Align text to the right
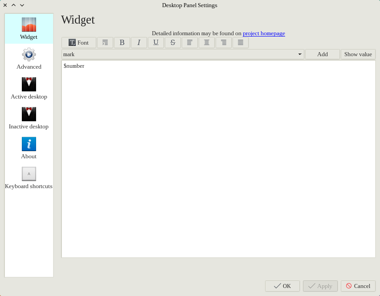 click(224, 43)
